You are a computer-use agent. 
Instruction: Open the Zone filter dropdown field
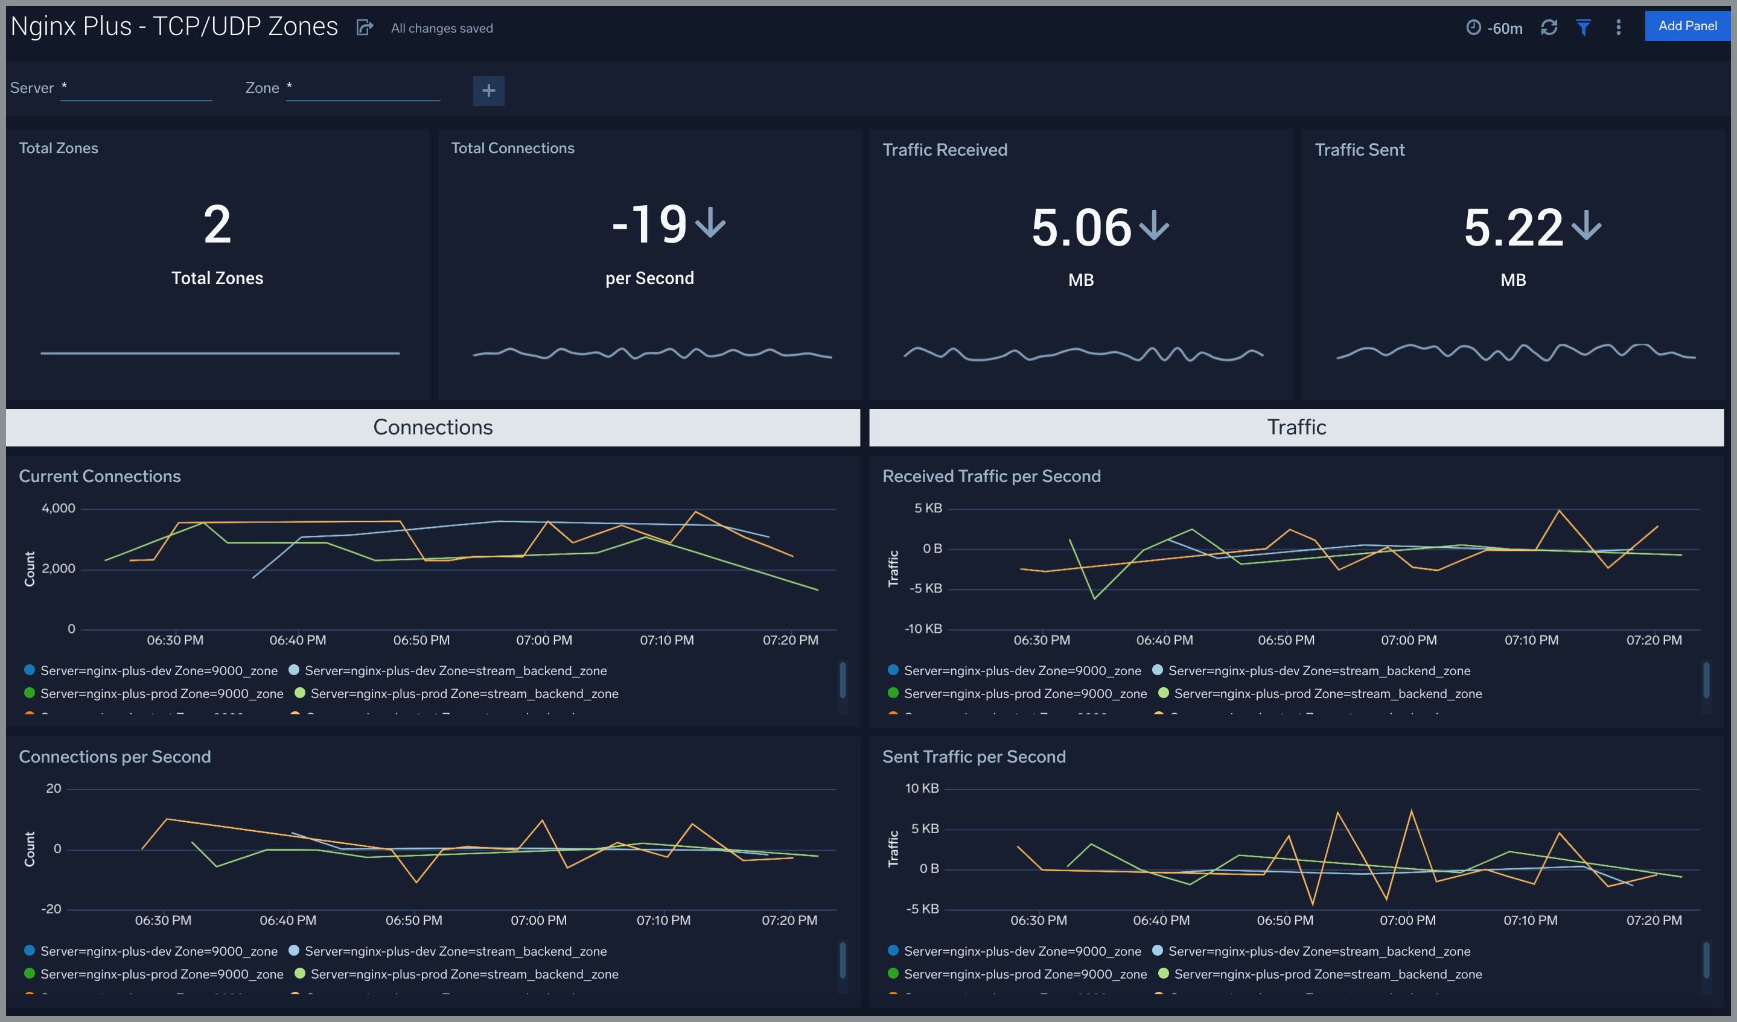(363, 89)
